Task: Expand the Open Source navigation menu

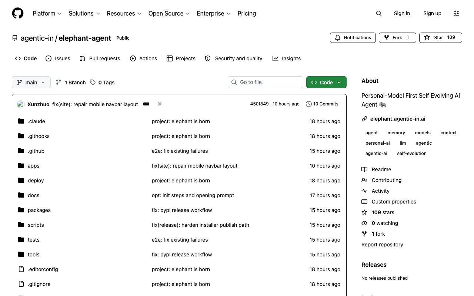Action: tap(169, 13)
